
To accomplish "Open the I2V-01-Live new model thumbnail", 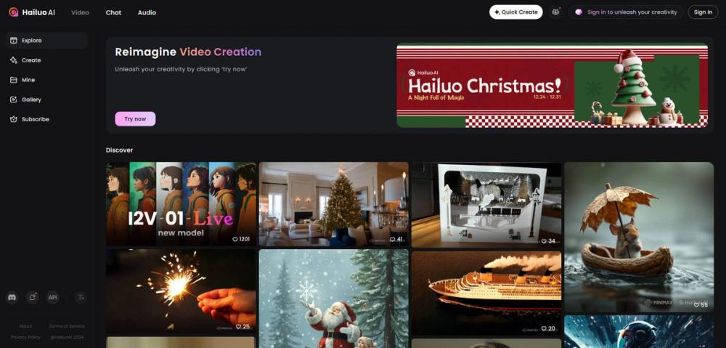I will point(181,204).
